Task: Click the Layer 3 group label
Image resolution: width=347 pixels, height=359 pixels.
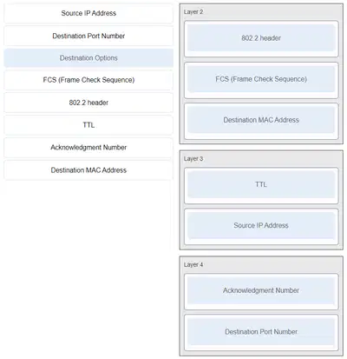Action: coord(193,159)
